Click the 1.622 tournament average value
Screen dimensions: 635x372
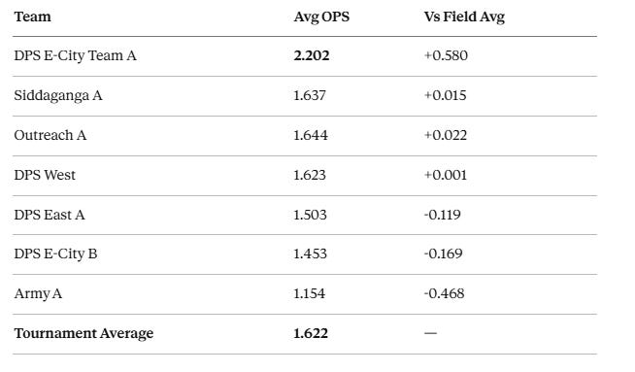click(x=311, y=333)
